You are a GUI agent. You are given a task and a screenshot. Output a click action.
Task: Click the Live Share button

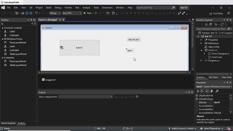point(216,13)
